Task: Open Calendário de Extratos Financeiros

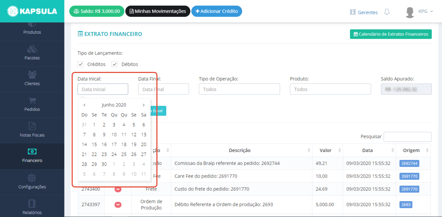Action: coord(391,34)
